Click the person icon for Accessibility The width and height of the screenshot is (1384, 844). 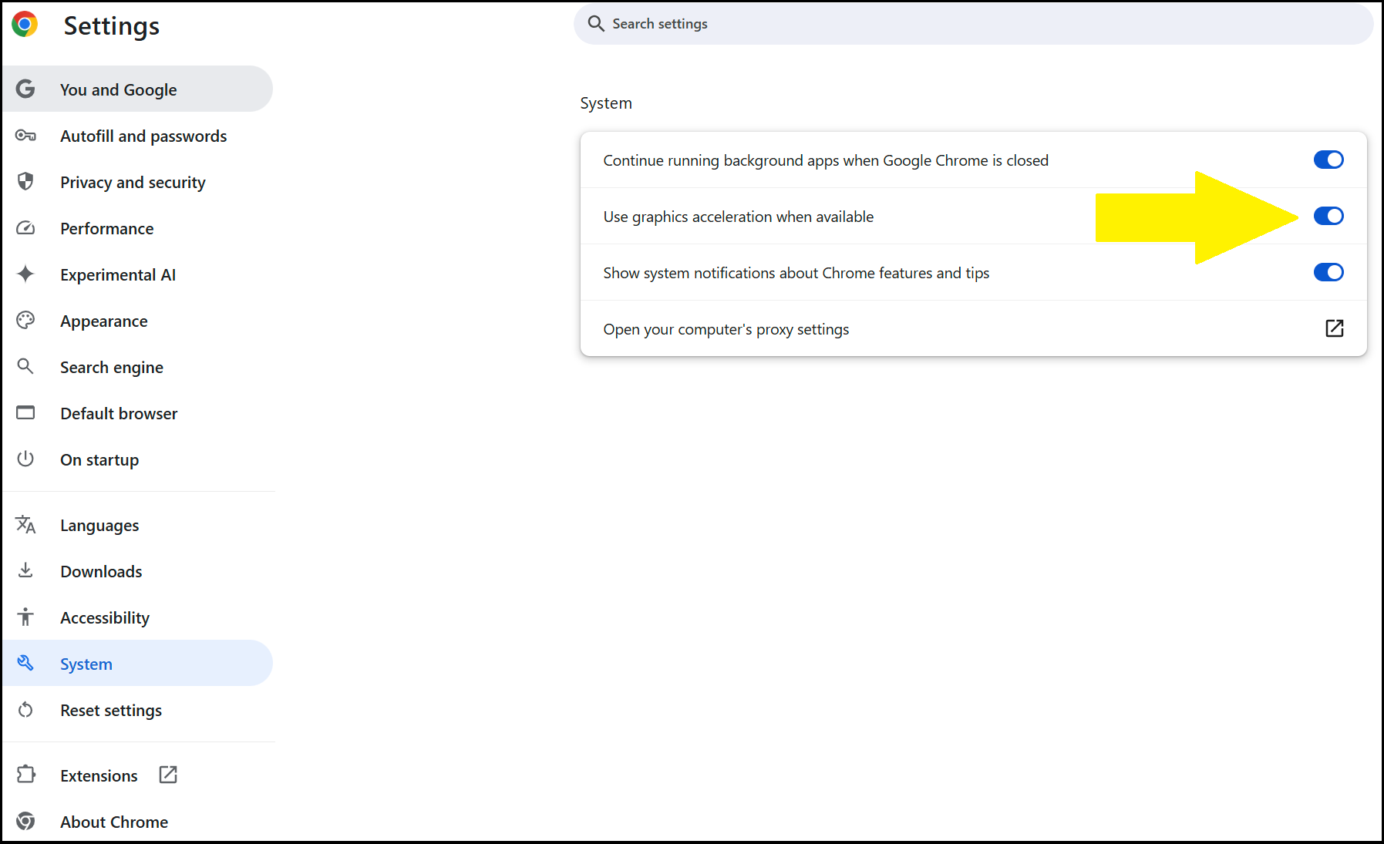pos(25,617)
